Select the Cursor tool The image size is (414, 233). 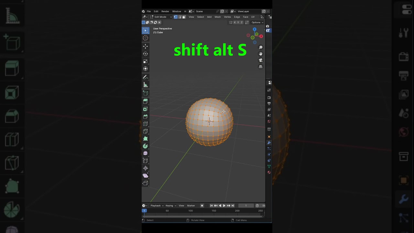pos(146,38)
